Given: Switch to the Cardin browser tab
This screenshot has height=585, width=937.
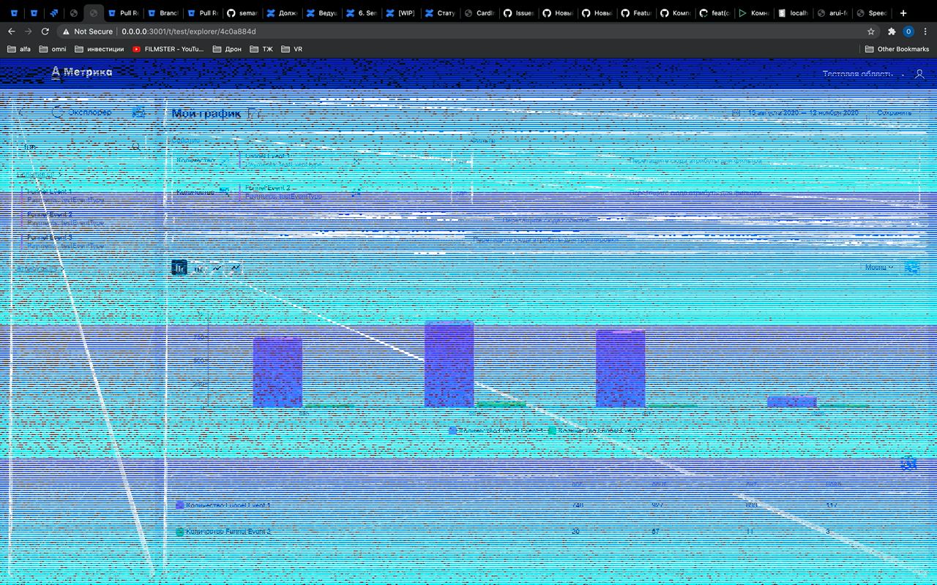Looking at the screenshot, I should [479, 12].
